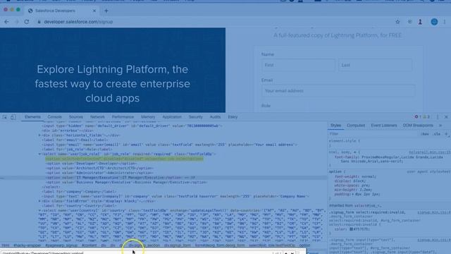This screenshot has width=451, height=254.
Task: Select the Styles pane tab
Action: tap(335, 126)
